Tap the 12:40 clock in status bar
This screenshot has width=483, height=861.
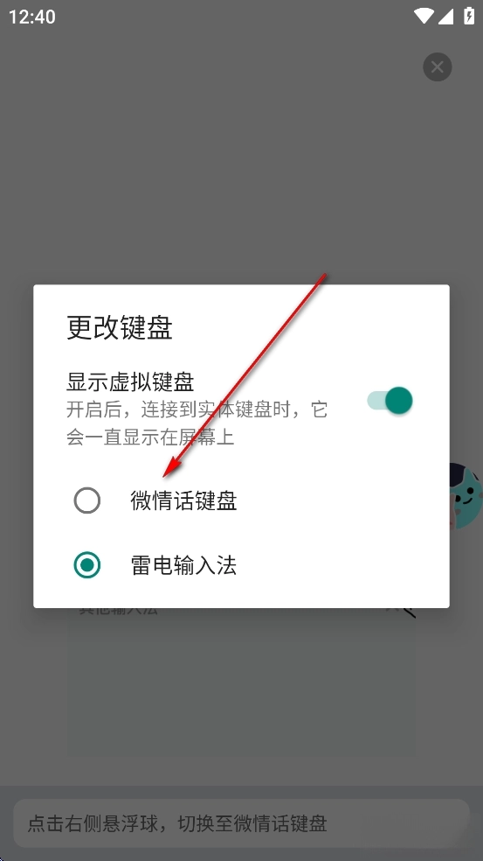pos(31,17)
